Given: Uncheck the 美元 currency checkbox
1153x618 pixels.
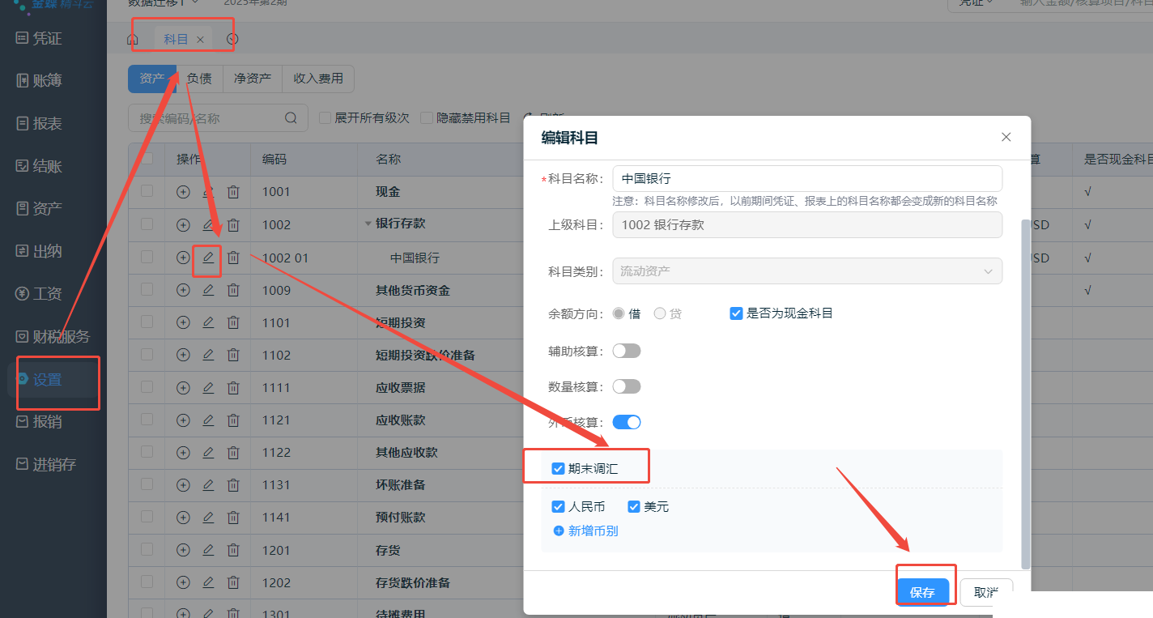Looking at the screenshot, I should (x=634, y=507).
